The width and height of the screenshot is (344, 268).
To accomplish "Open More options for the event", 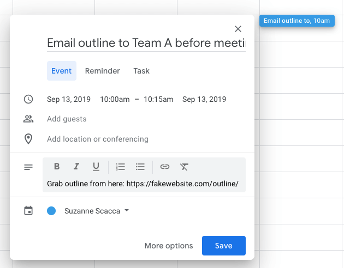I will (169, 246).
